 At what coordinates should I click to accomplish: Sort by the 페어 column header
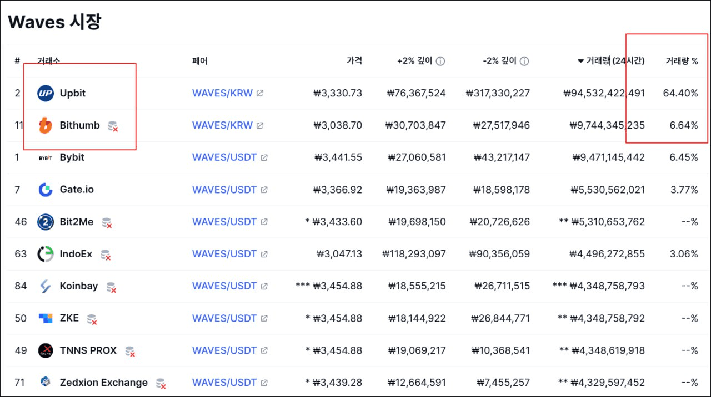tap(200, 60)
